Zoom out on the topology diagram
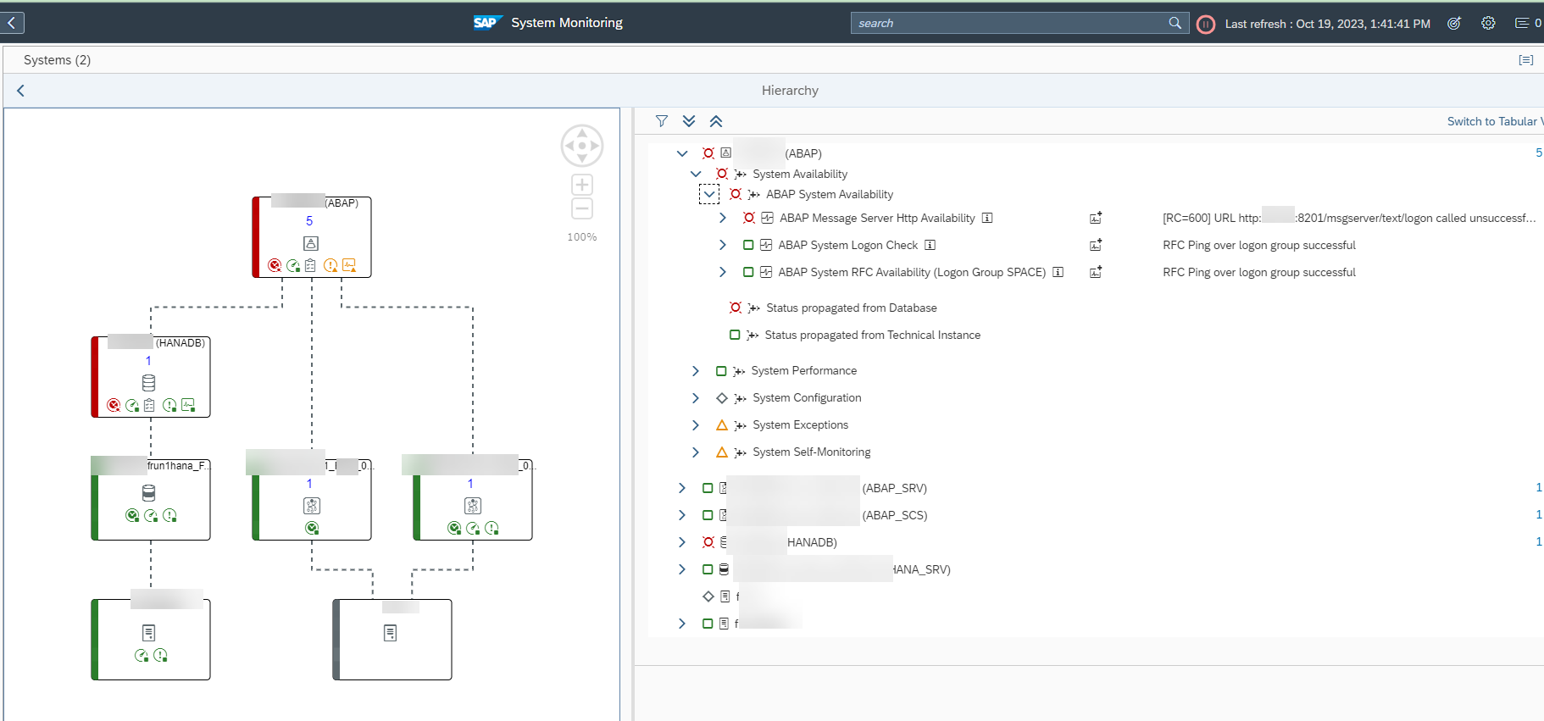This screenshot has height=721, width=1544. (582, 208)
